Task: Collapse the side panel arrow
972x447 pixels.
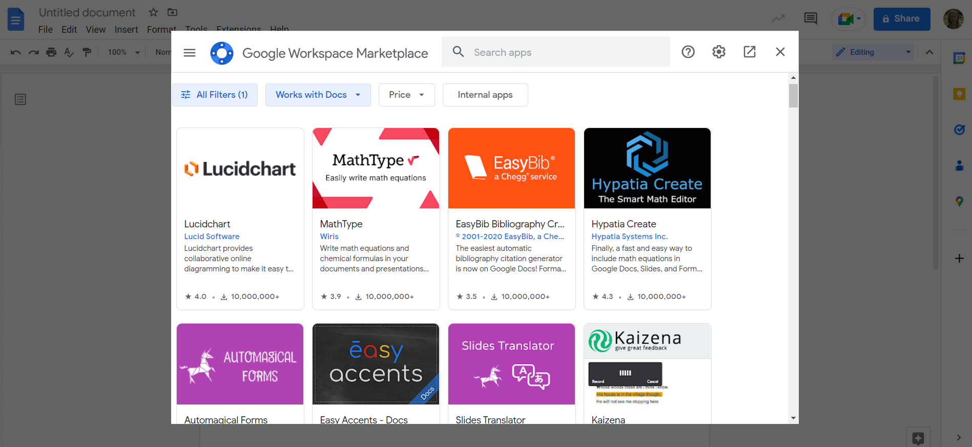Action: tap(959, 438)
